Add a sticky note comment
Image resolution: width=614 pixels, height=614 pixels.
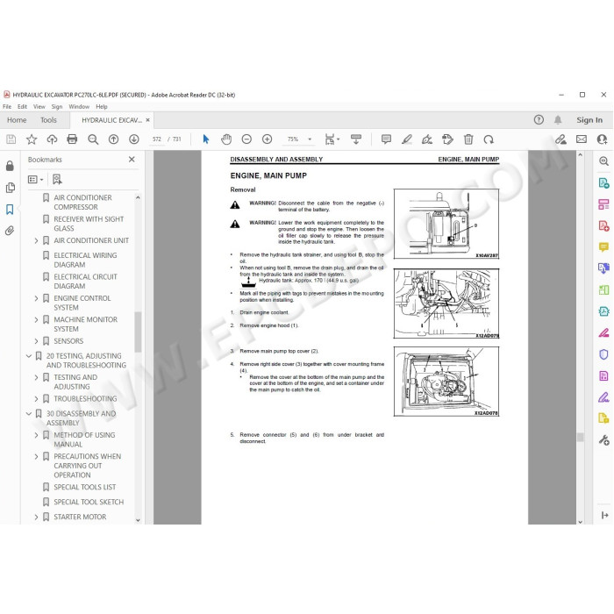[386, 139]
